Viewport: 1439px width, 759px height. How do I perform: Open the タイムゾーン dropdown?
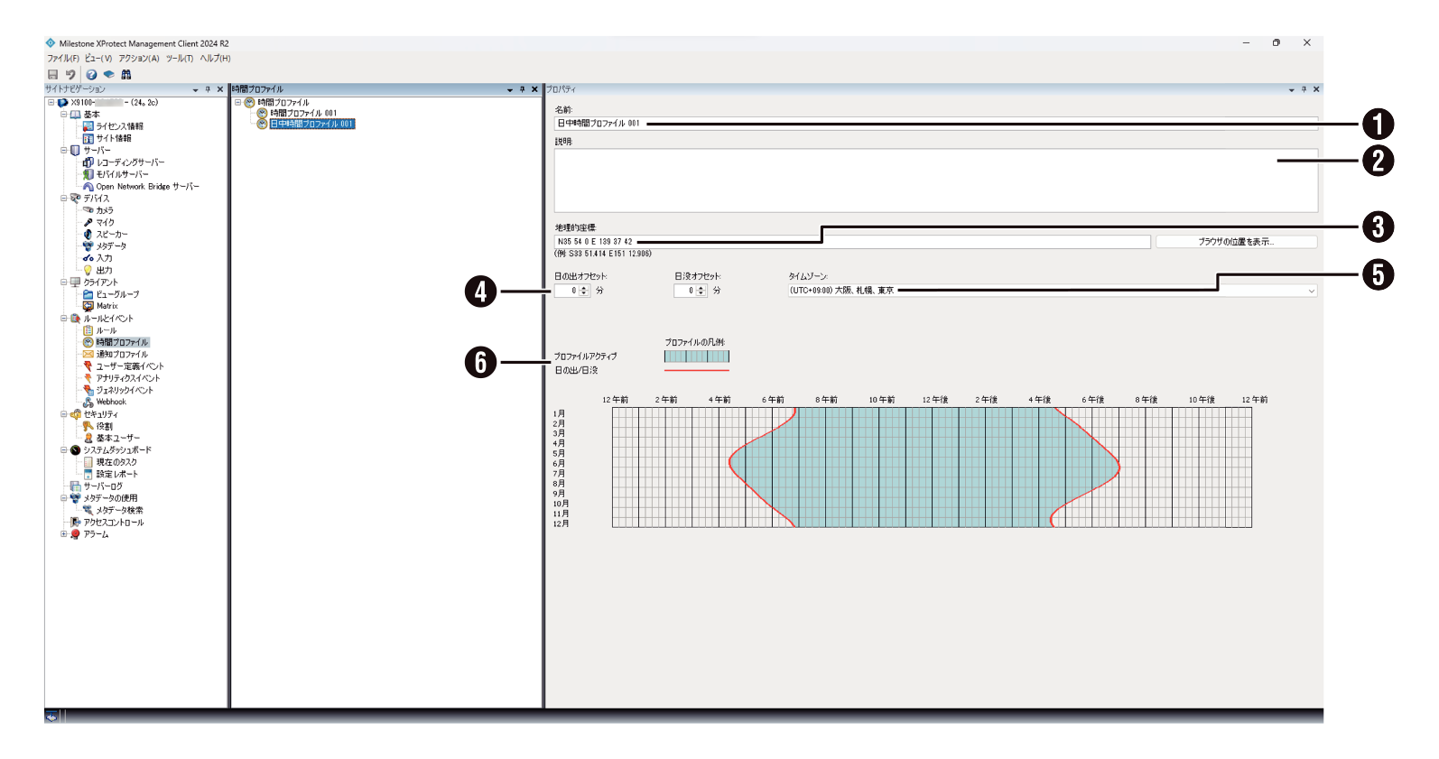1311,291
